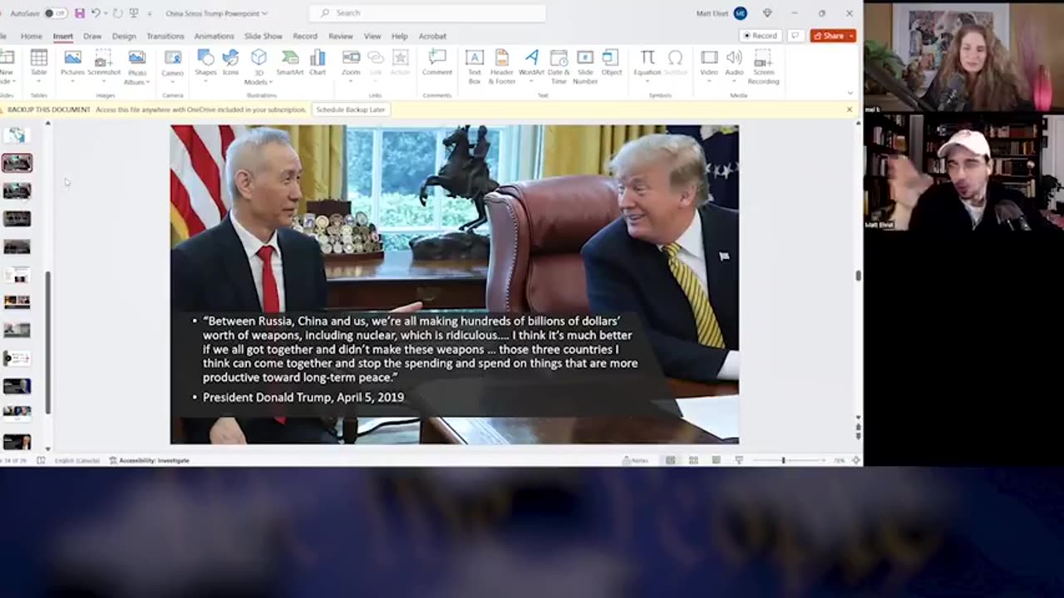The height and width of the screenshot is (598, 1064).
Task: Toggle the AutoSave switch
Action: 55,13
